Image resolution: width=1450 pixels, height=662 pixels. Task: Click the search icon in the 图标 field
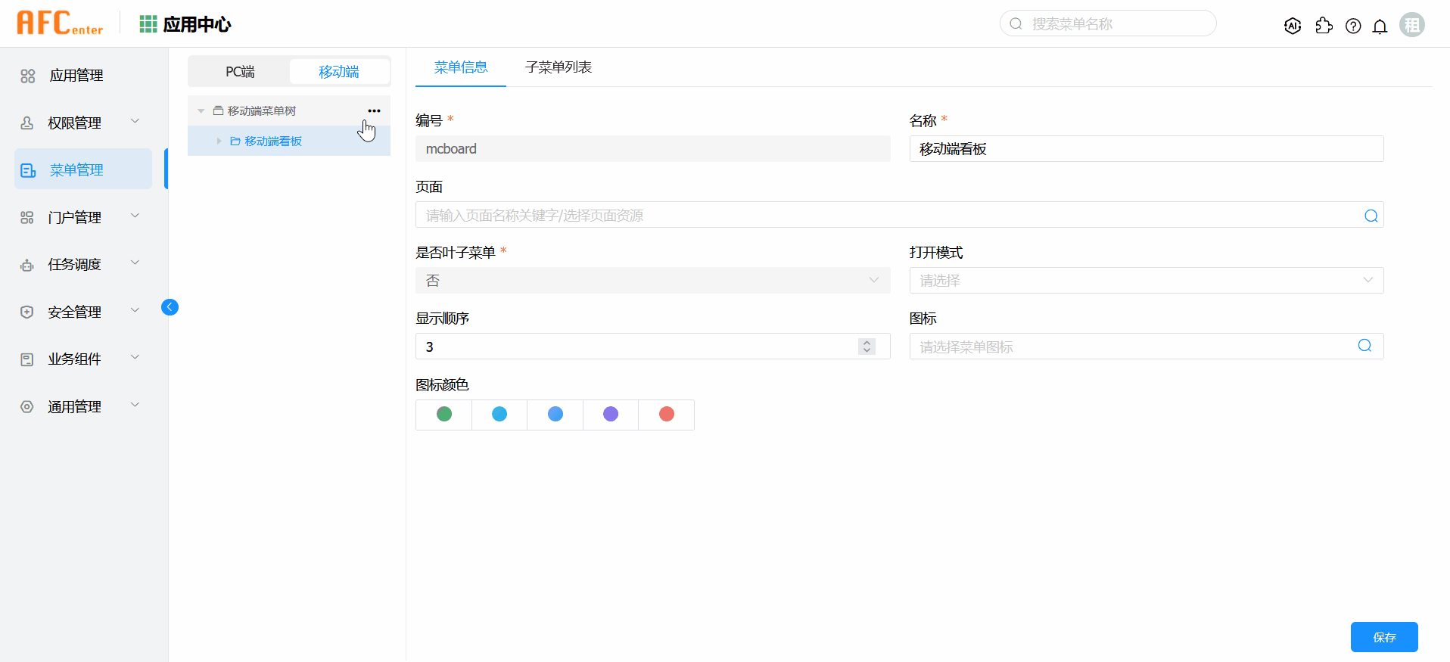(1364, 346)
